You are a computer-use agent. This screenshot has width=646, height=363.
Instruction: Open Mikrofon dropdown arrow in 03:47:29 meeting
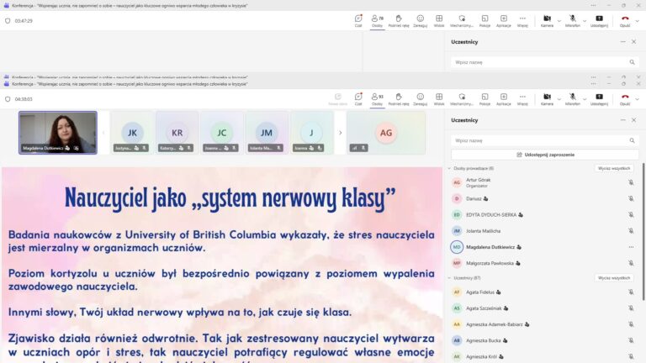coord(585,20)
